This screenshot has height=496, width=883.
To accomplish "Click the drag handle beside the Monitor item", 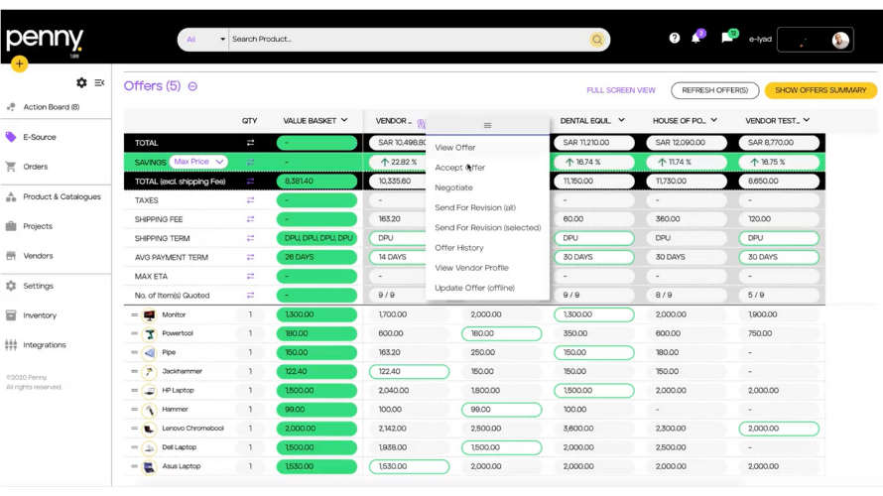I will click(135, 315).
